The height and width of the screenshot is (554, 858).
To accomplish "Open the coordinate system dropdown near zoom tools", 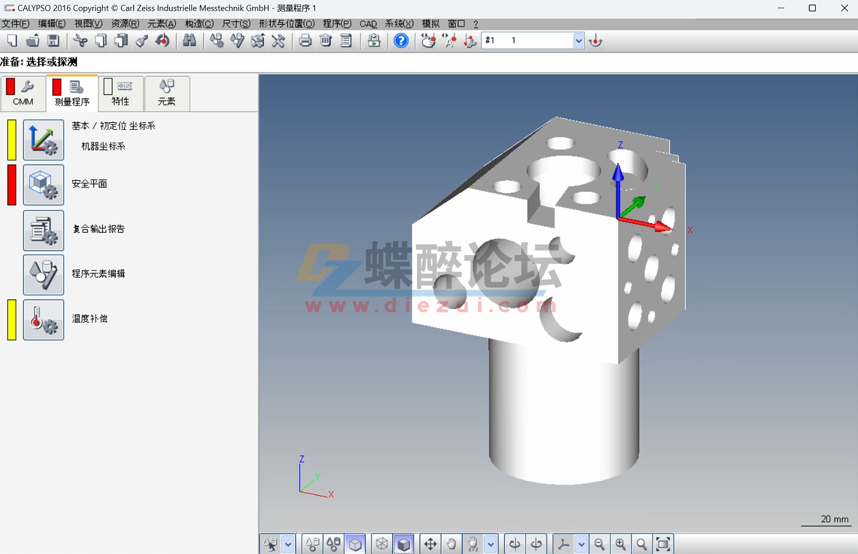I will coord(581,544).
